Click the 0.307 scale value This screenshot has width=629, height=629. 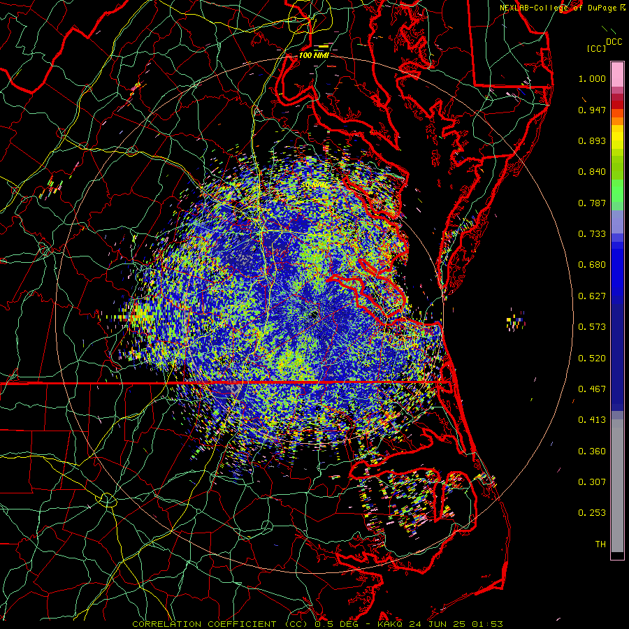click(x=592, y=482)
